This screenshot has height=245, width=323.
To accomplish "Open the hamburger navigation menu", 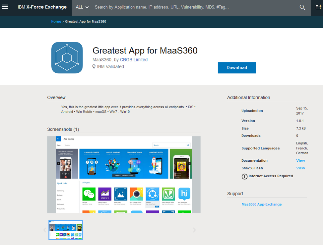I will [5, 7].
